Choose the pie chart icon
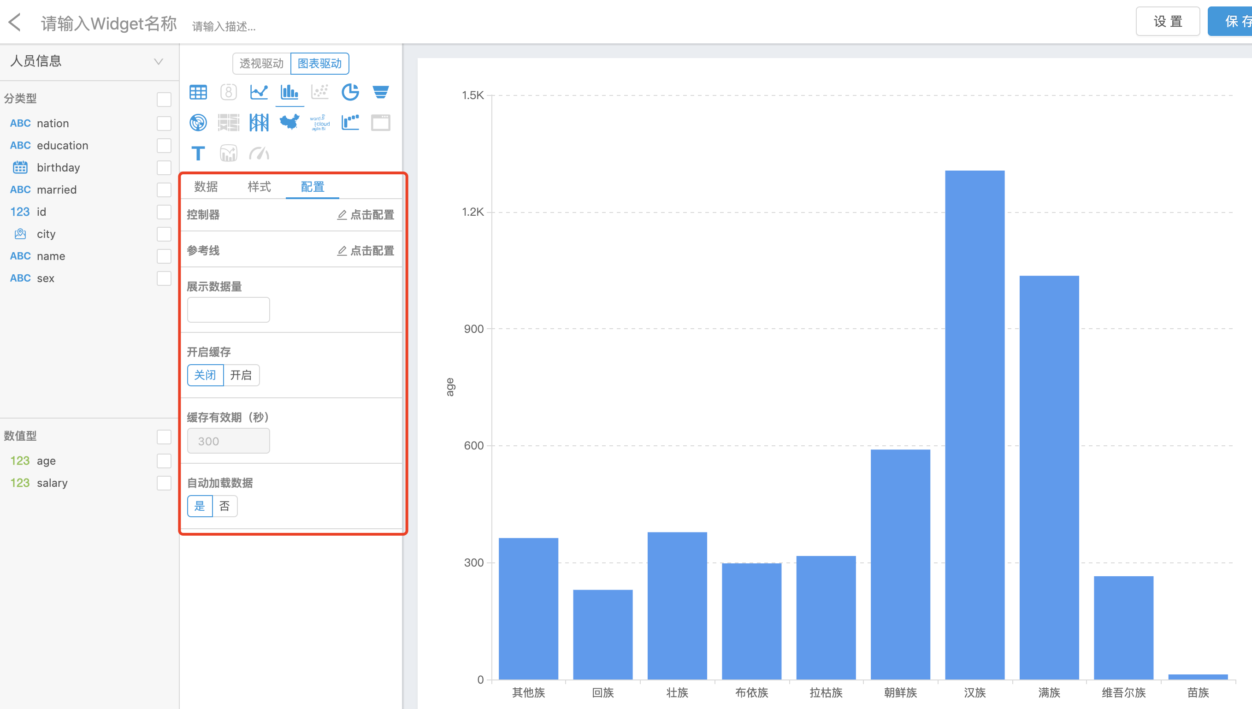Viewport: 1252px width, 709px height. 350,92
